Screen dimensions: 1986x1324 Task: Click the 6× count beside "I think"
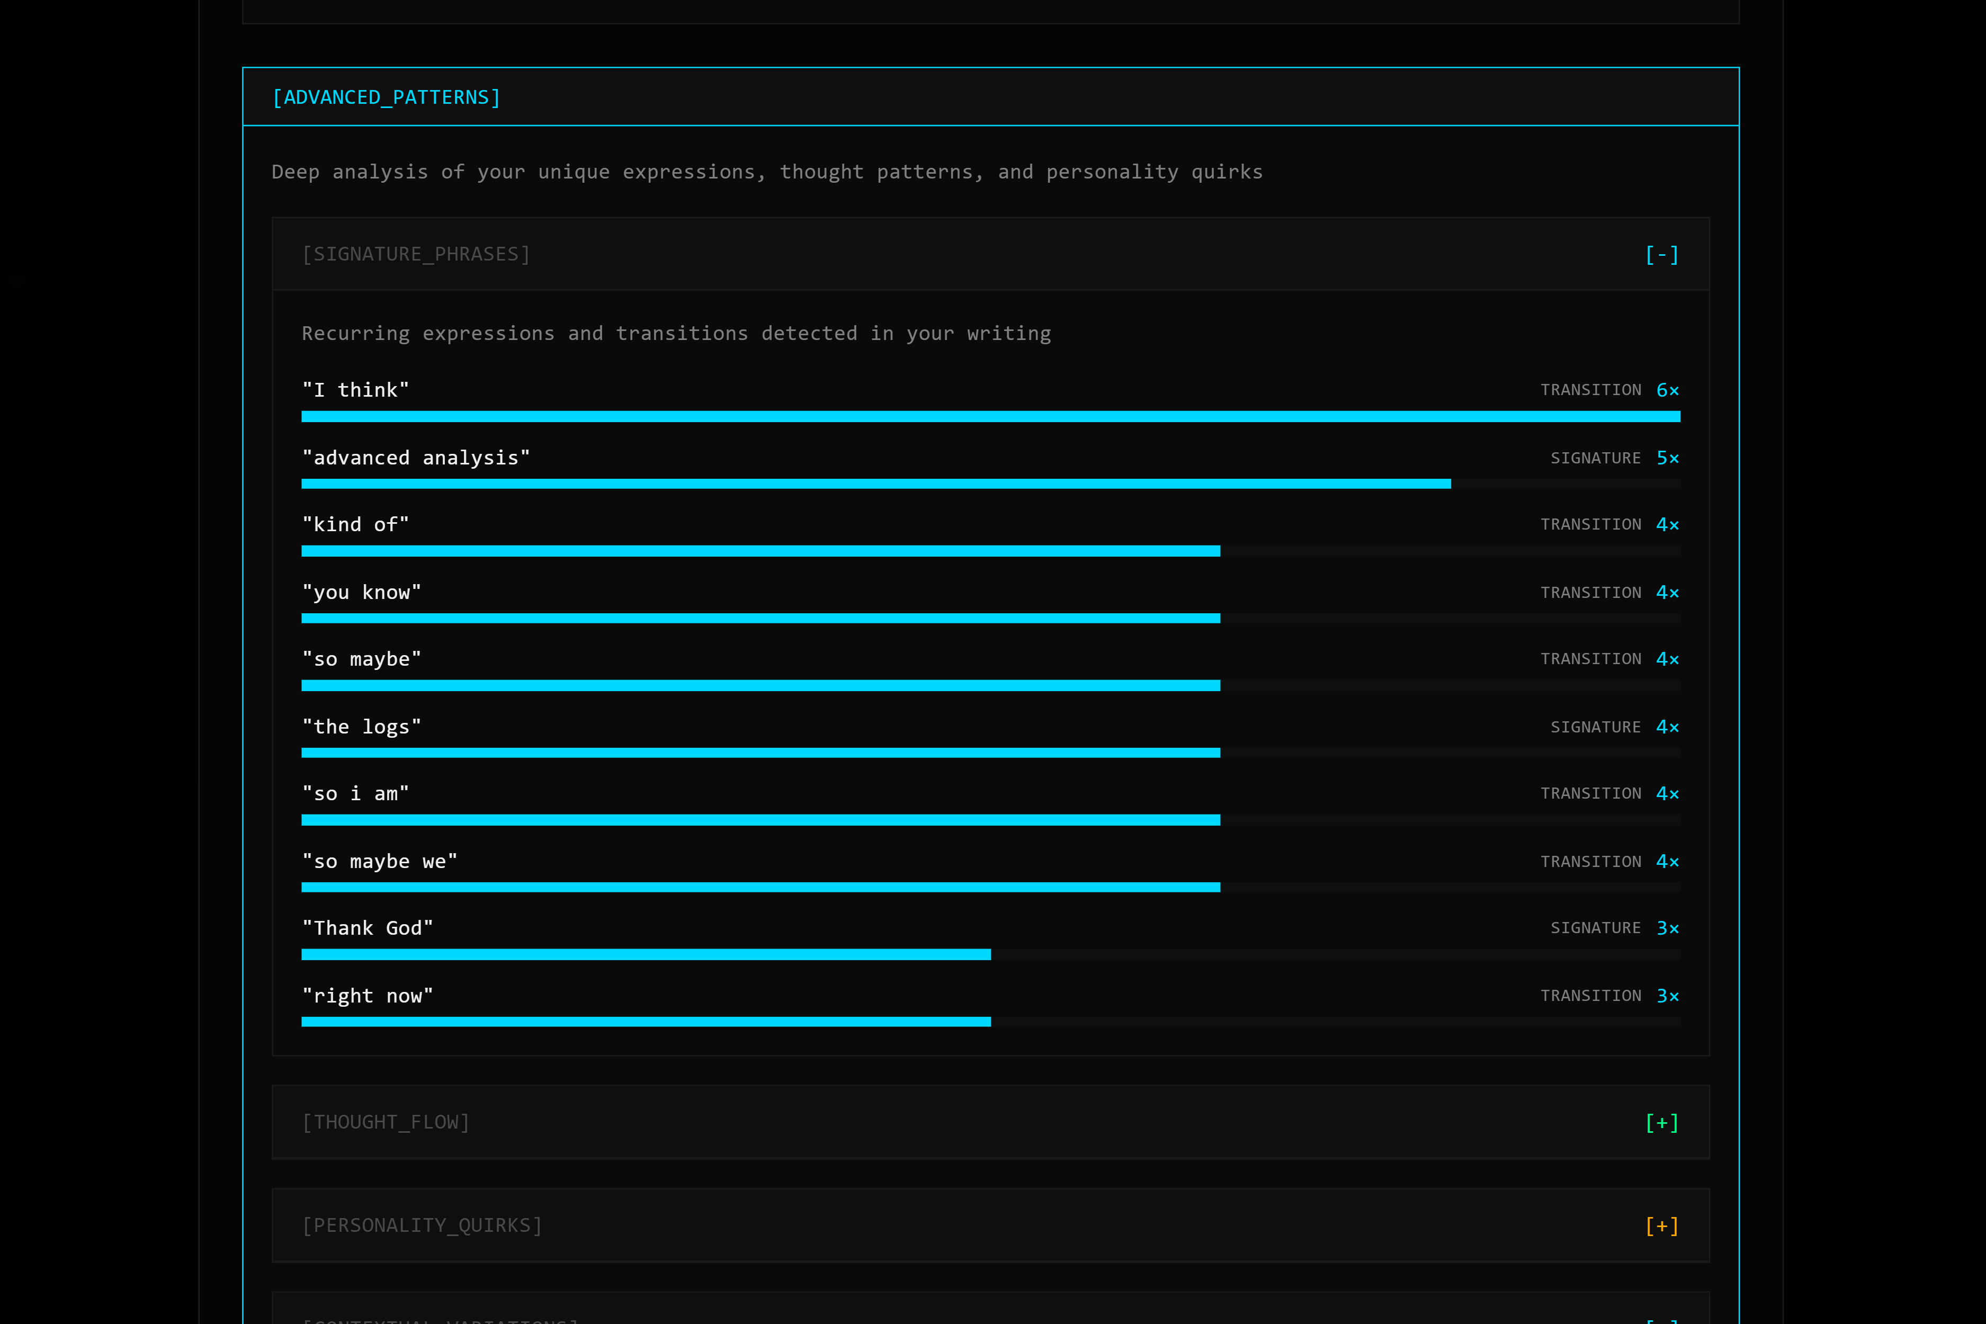(1667, 390)
